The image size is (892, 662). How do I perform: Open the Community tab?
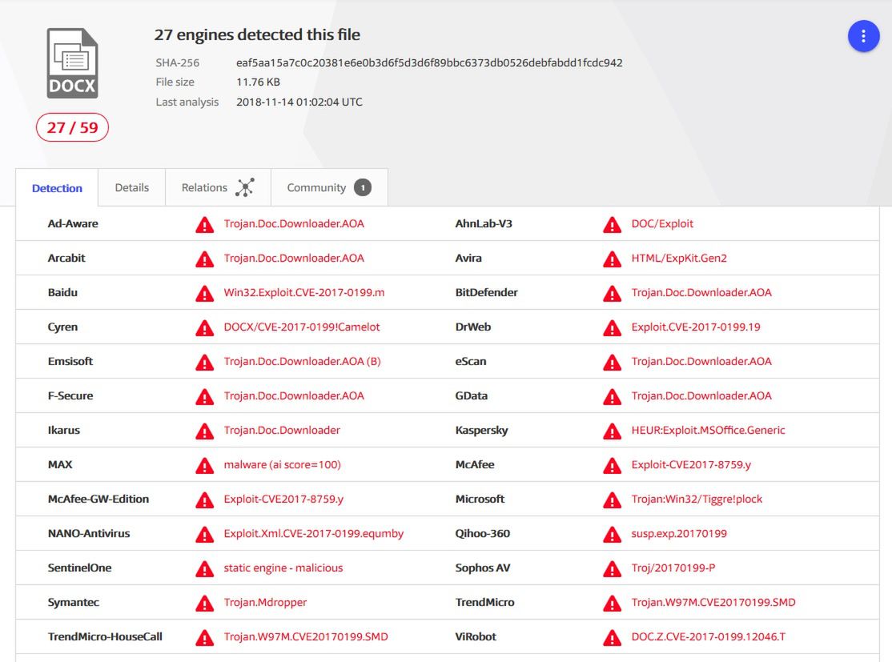329,187
